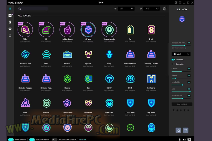This screenshot has width=212, height=141.
Task: Rate the voice with the fifth star
Action: pos(188,110)
